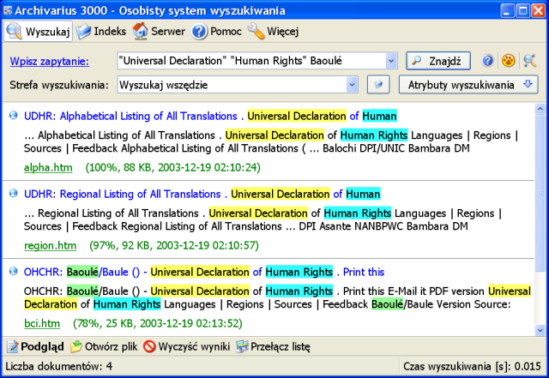This screenshot has height=378, width=549.
Task: Click the results list scrollbar down arrow
Action: (540, 330)
